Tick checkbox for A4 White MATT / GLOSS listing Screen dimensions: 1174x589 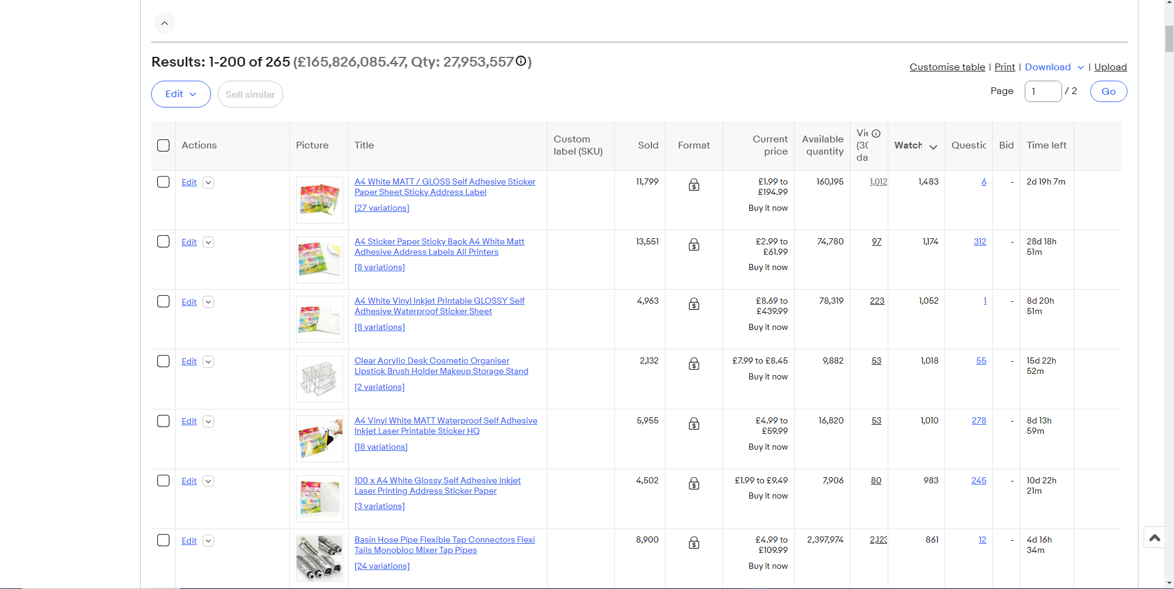pos(163,182)
